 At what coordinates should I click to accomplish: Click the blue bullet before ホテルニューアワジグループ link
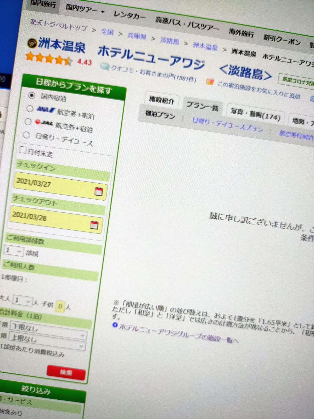click(115, 325)
